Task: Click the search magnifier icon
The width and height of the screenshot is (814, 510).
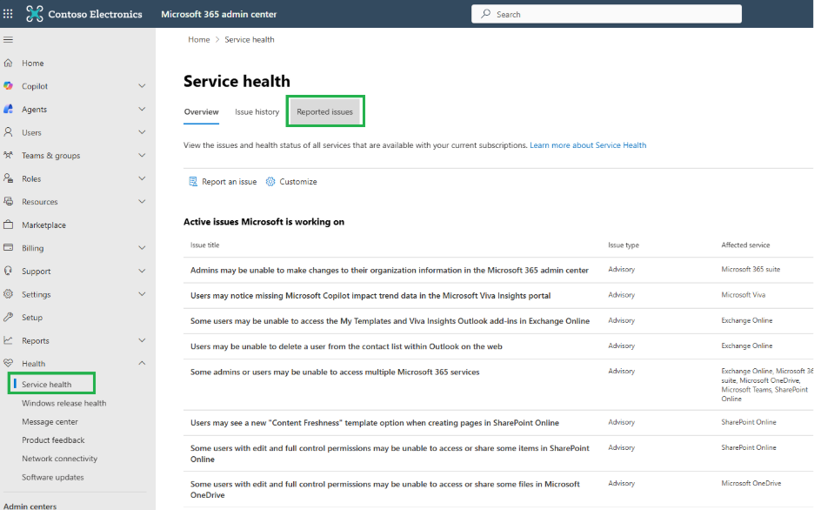Action: pyautogui.click(x=486, y=14)
